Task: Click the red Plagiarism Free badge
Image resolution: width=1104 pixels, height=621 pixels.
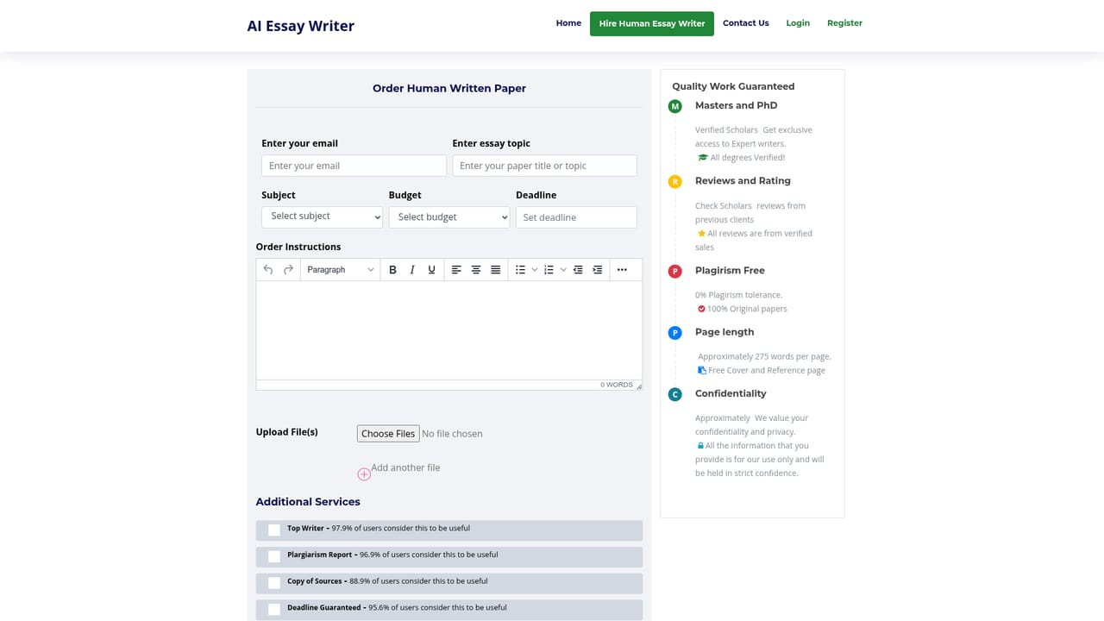Action: pyautogui.click(x=675, y=271)
